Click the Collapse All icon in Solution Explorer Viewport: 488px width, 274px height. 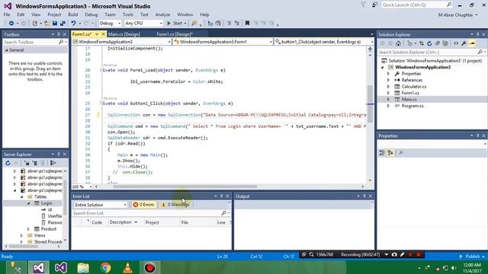point(438,43)
